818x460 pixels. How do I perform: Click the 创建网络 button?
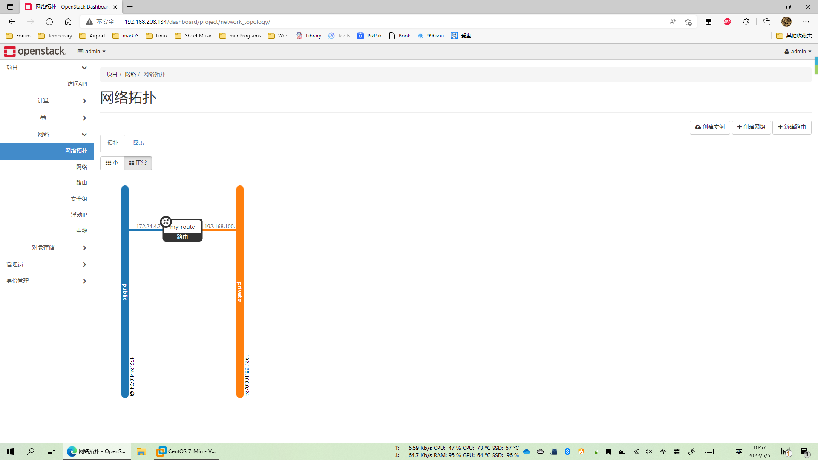coord(751,127)
